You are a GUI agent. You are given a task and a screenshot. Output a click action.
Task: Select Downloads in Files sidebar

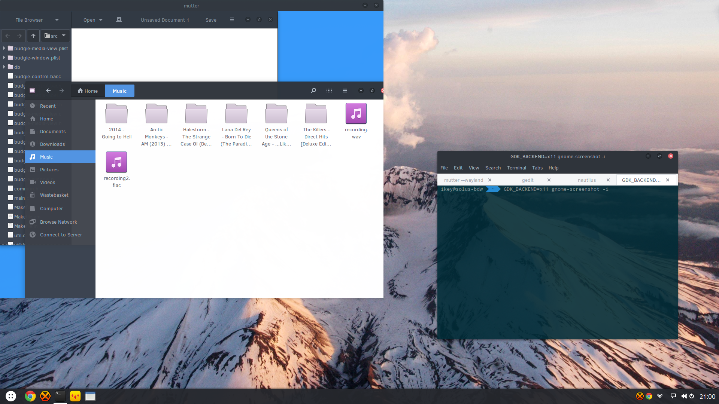tap(60, 144)
